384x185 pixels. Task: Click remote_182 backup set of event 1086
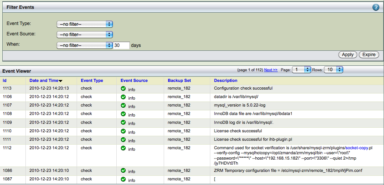[x=179, y=170]
